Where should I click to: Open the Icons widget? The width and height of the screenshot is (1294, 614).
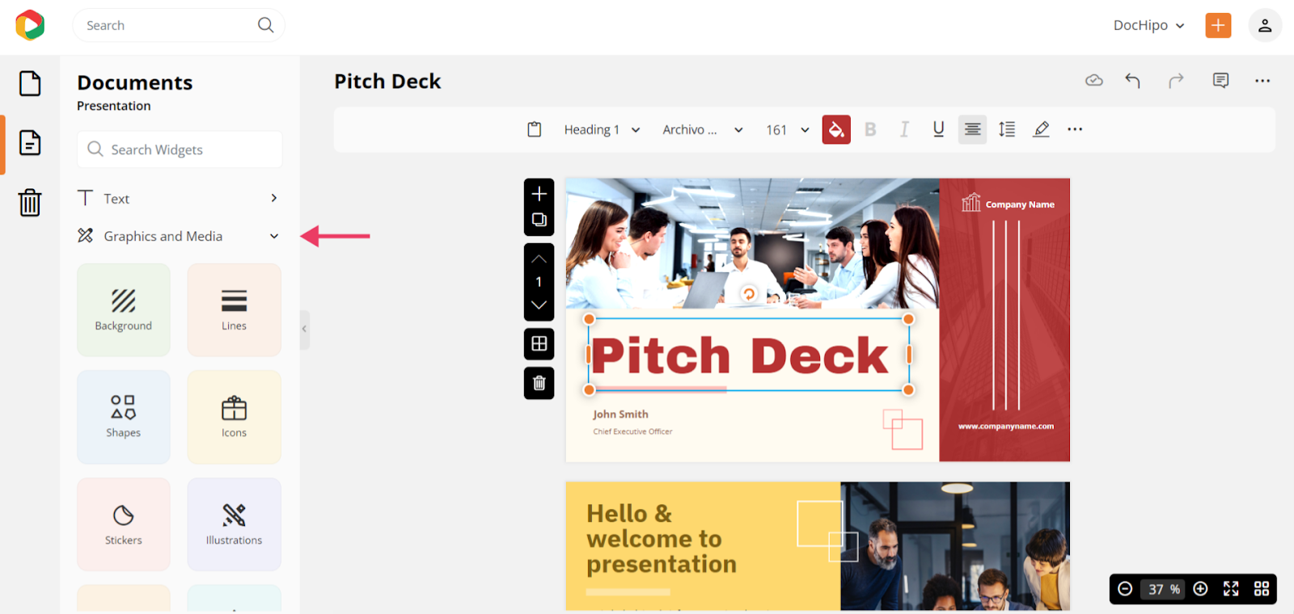pos(235,417)
